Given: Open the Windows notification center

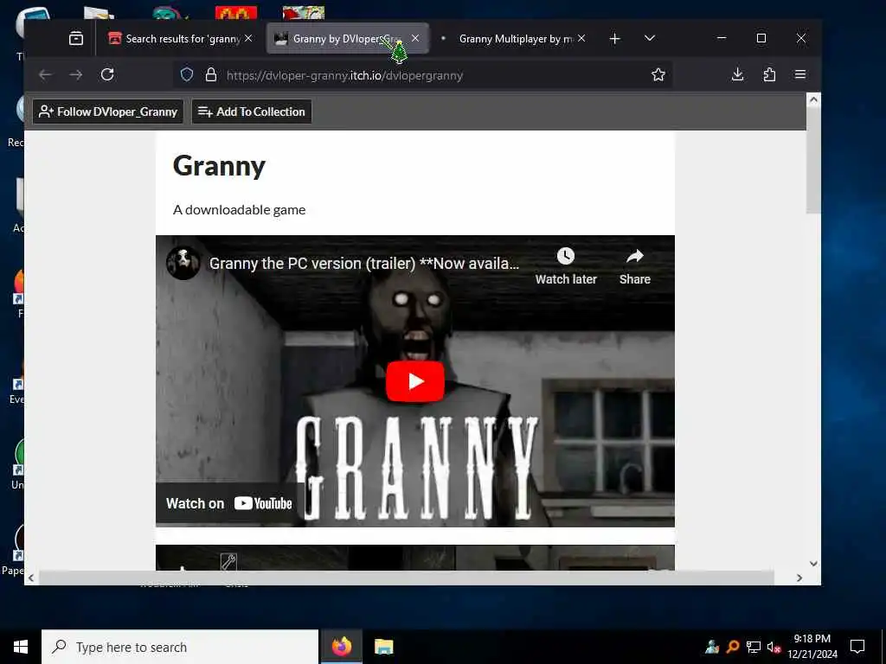Looking at the screenshot, I should [x=857, y=647].
